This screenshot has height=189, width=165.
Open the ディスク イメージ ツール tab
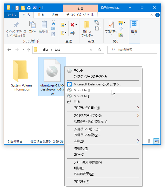(x=80, y=15)
